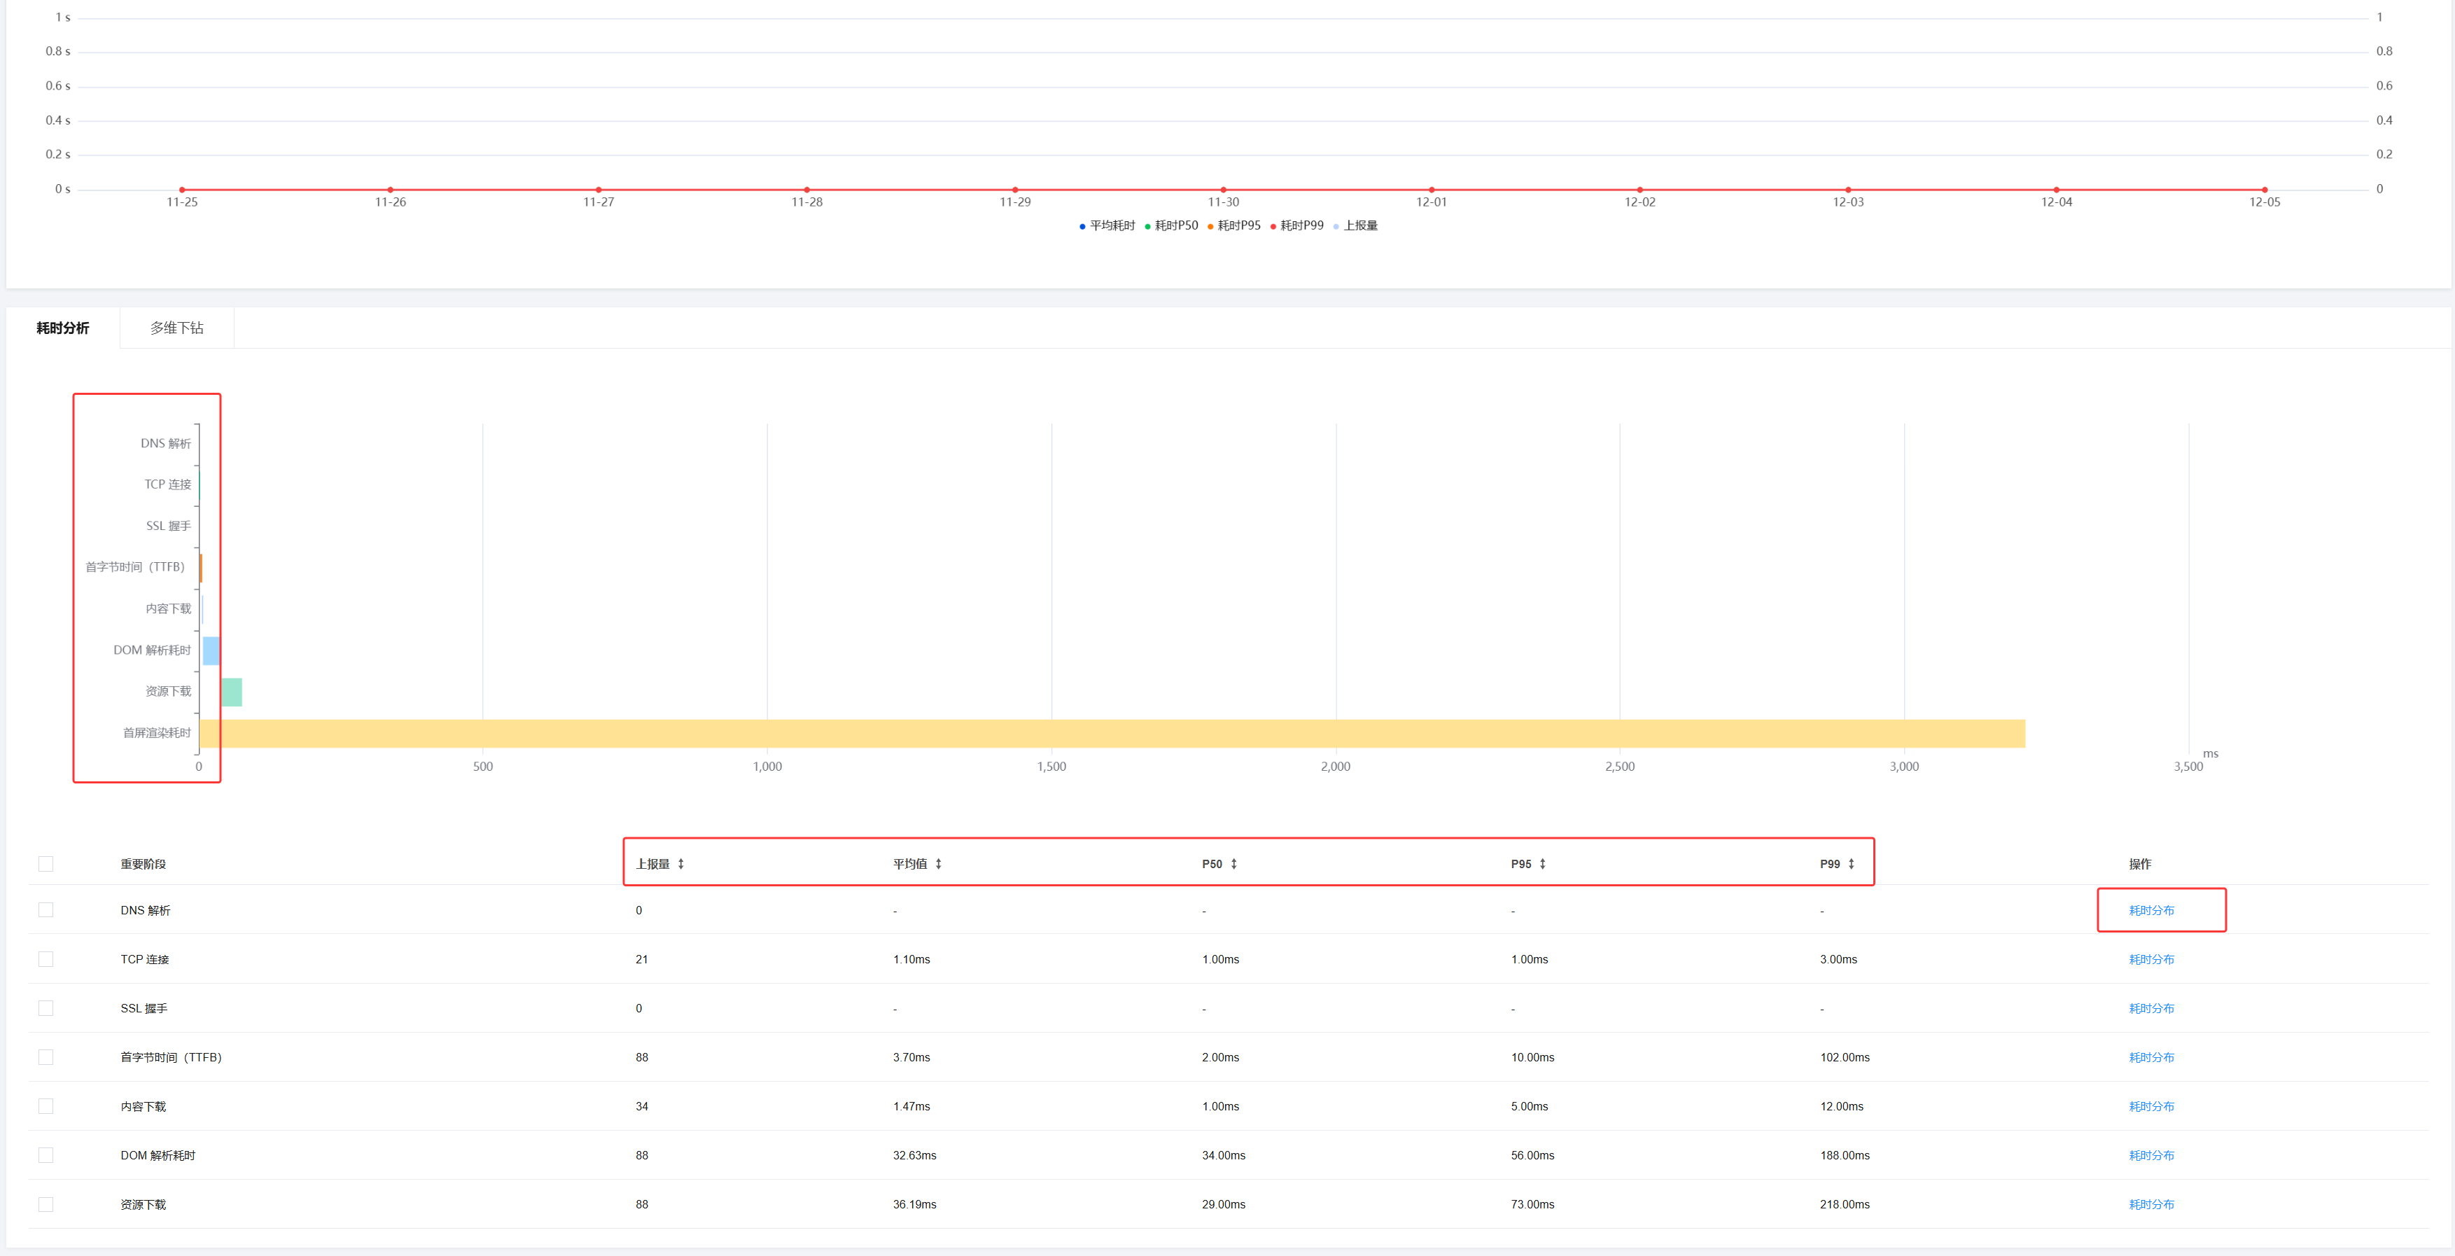This screenshot has width=2455, height=1256.
Task: Sort table by 上报量 column icon
Action: coord(680,863)
